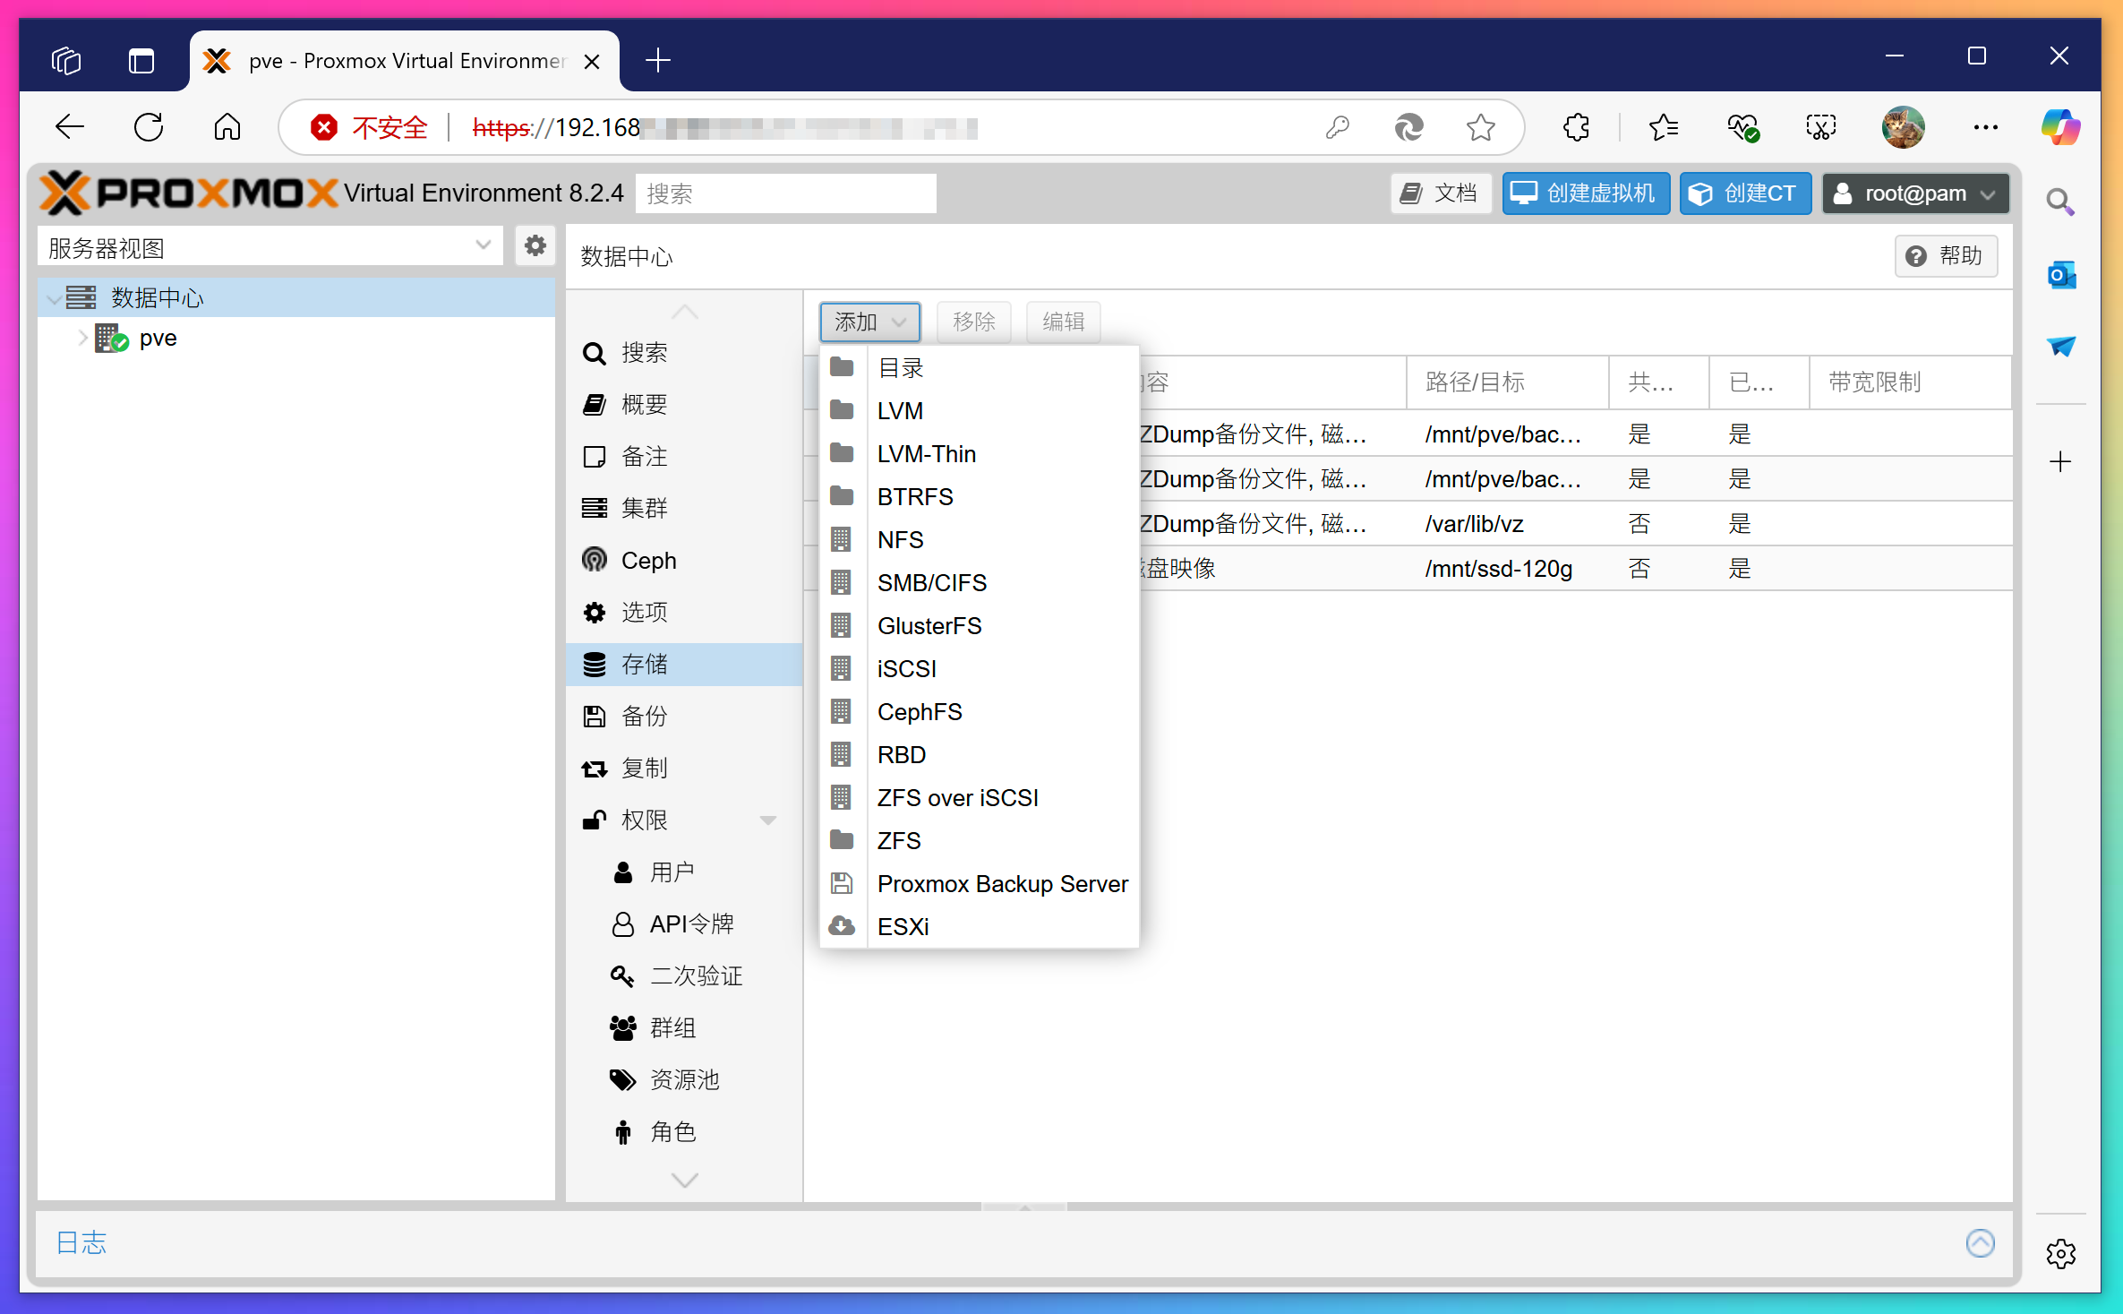This screenshot has width=2123, height=1314.
Task: Expand the pve node in tree
Action: point(83,339)
